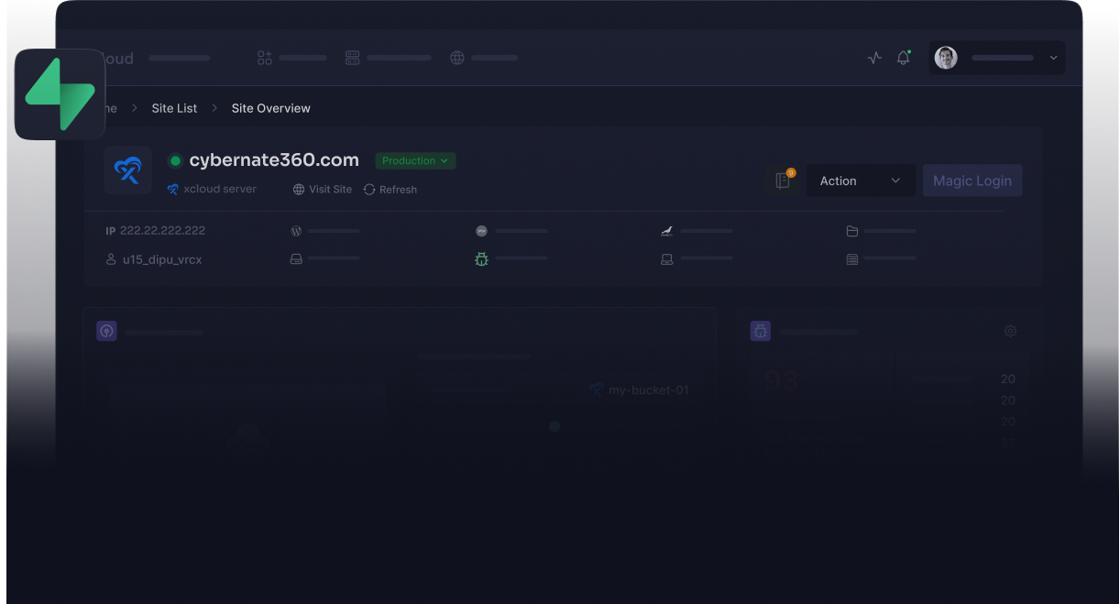1120x604 pixels.
Task: Click the folder icon in site details
Action: (852, 231)
